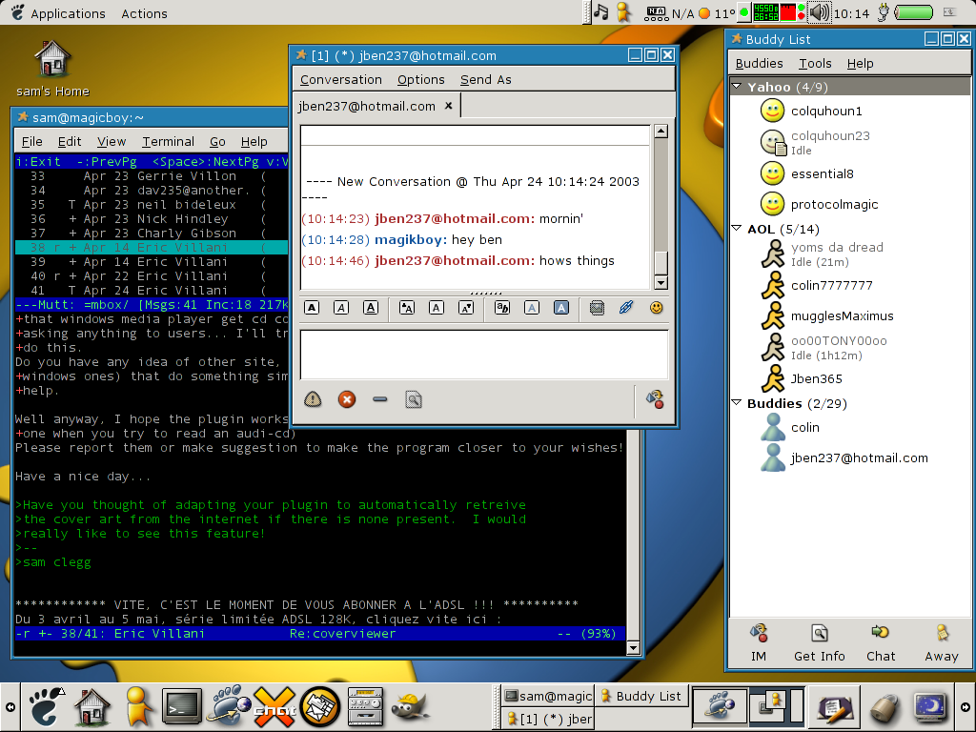Launch Evolution mail from the bottom panel
Viewport: 976px width, 732px height.
coord(320,706)
